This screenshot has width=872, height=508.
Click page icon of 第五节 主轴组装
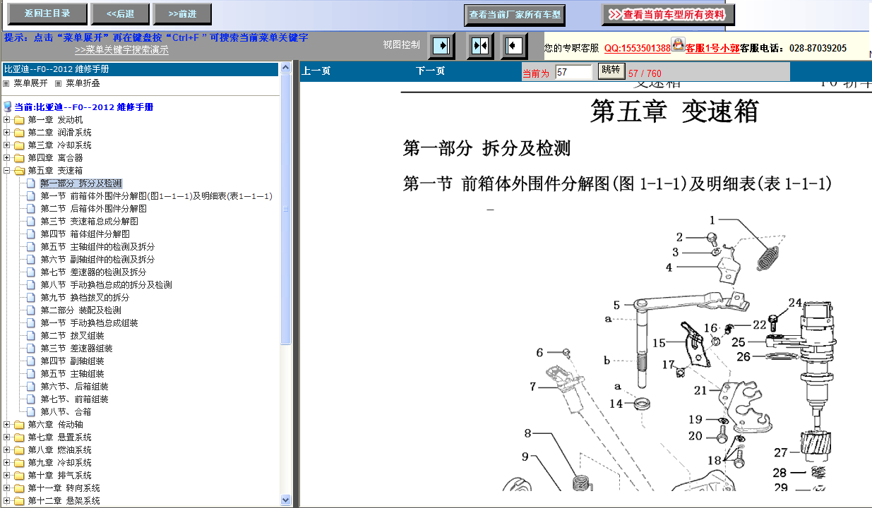[30, 374]
